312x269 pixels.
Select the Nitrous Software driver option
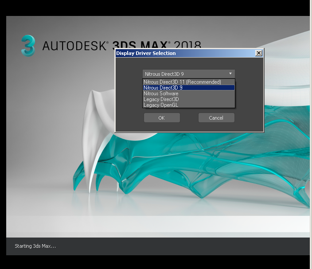189,94
